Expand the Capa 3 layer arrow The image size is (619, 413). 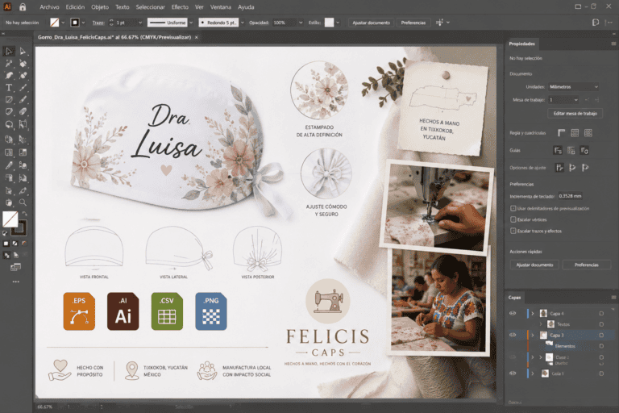(533, 335)
